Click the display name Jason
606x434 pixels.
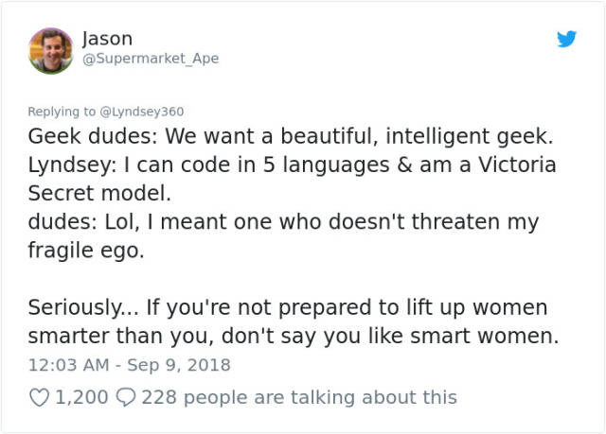(x=107, y=39)
